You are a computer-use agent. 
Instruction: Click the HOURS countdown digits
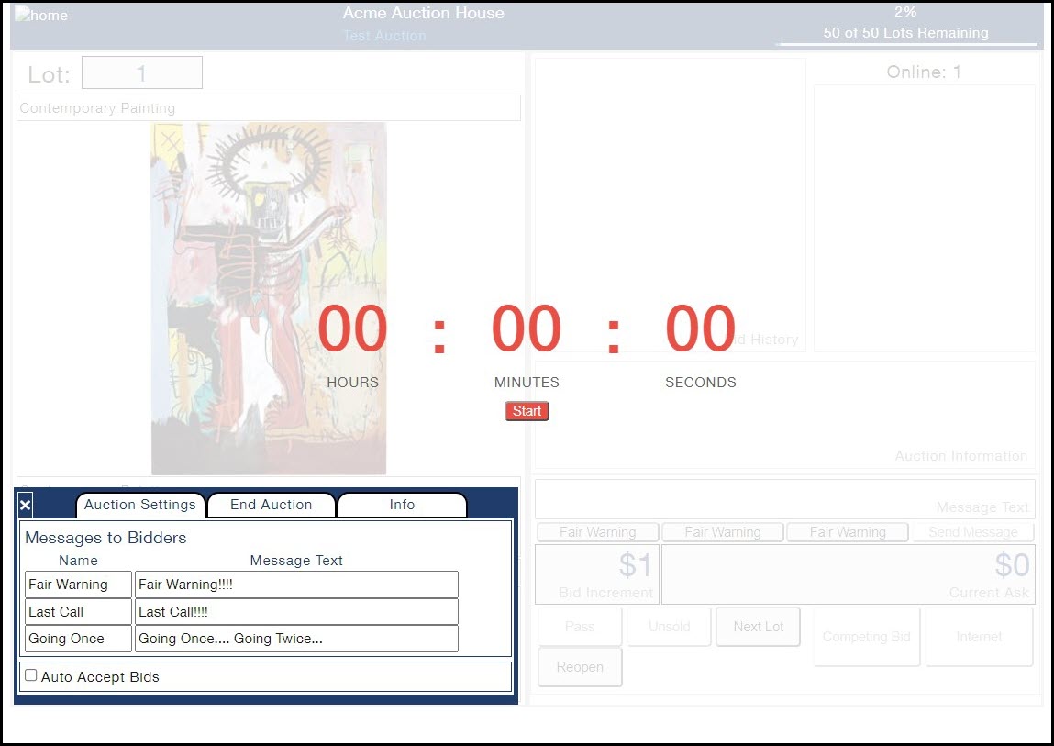352,328
